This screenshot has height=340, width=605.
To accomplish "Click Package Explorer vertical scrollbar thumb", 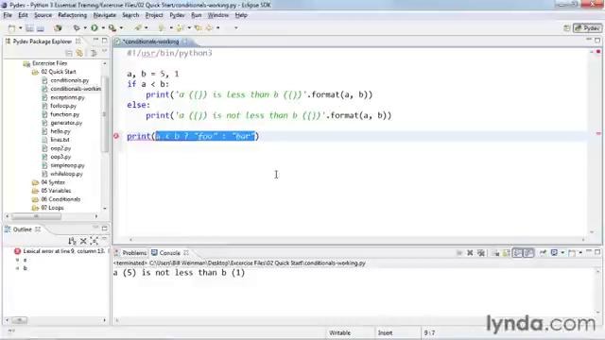I will pos(105,113).
